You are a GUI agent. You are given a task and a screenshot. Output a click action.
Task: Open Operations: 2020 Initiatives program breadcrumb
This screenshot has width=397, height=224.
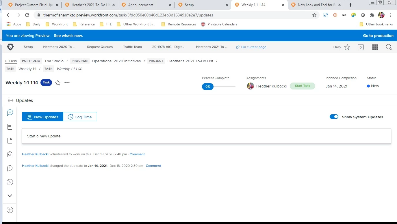116,61
